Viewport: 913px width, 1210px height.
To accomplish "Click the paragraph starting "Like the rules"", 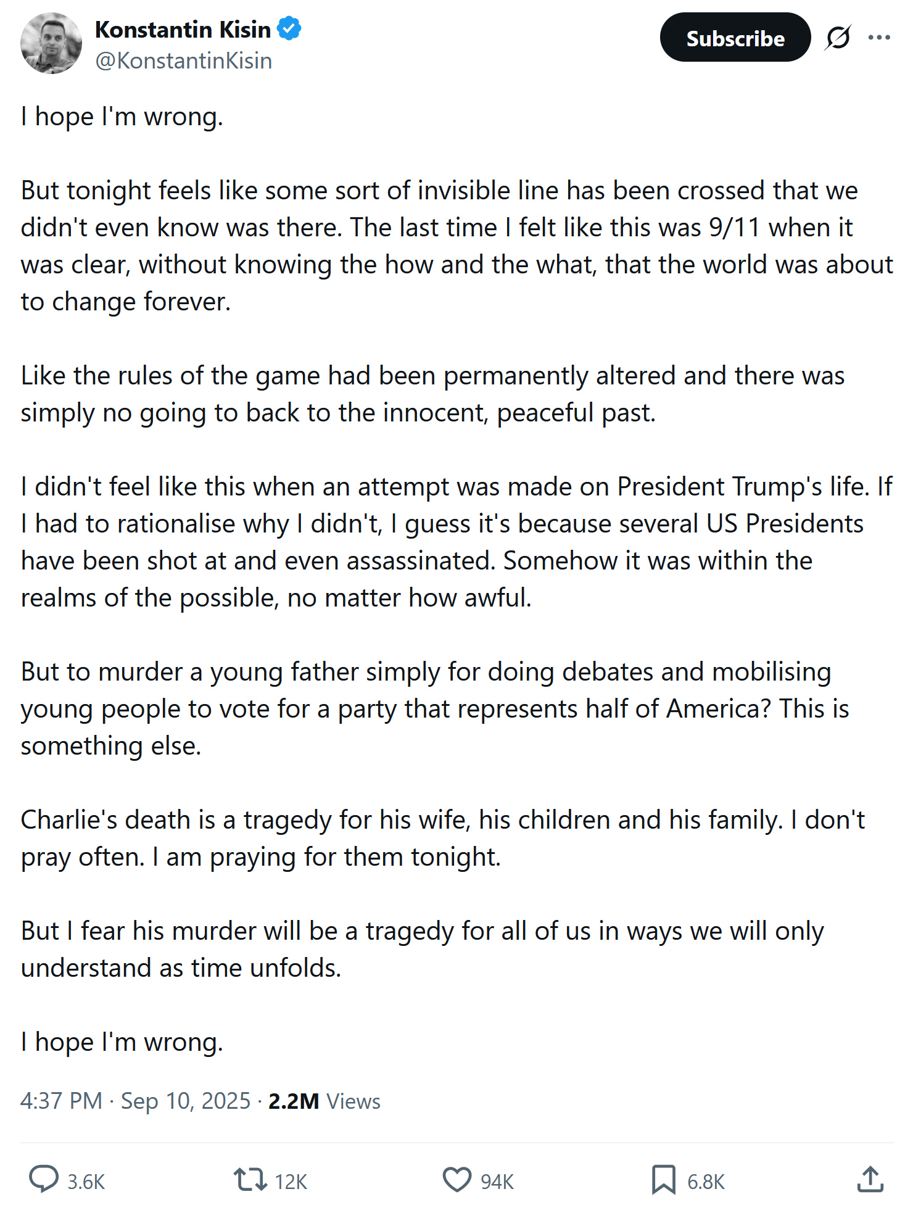I will tap(432, 394).
